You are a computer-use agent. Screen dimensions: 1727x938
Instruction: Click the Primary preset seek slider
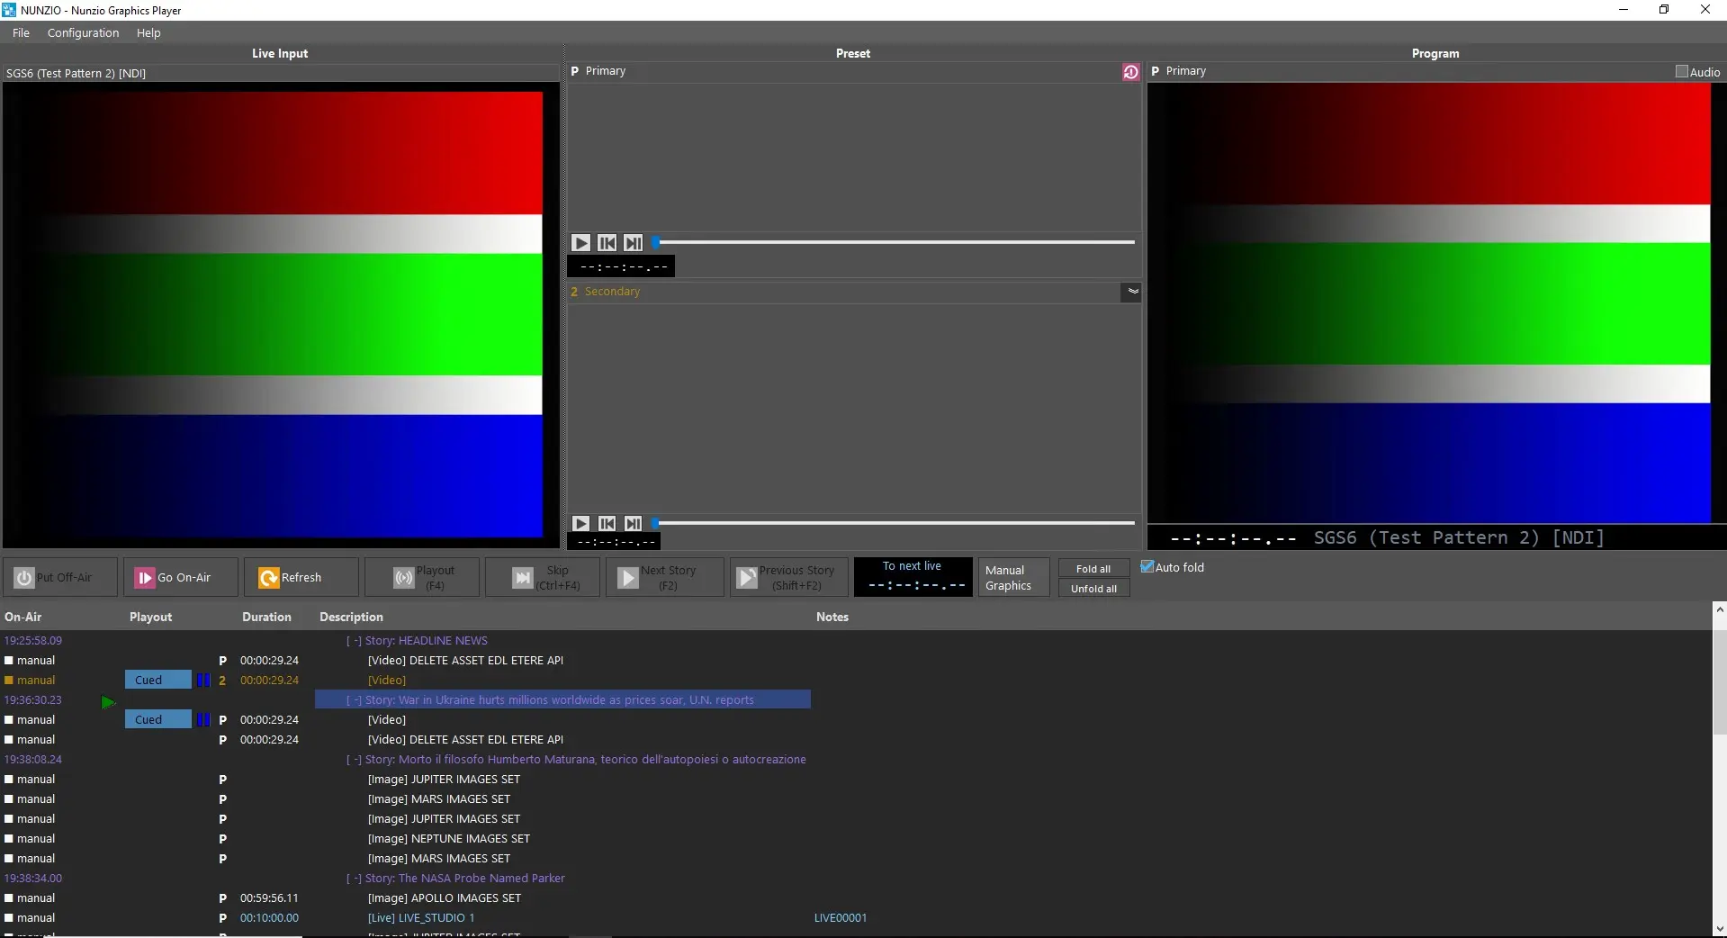click(x=895, y=242)
